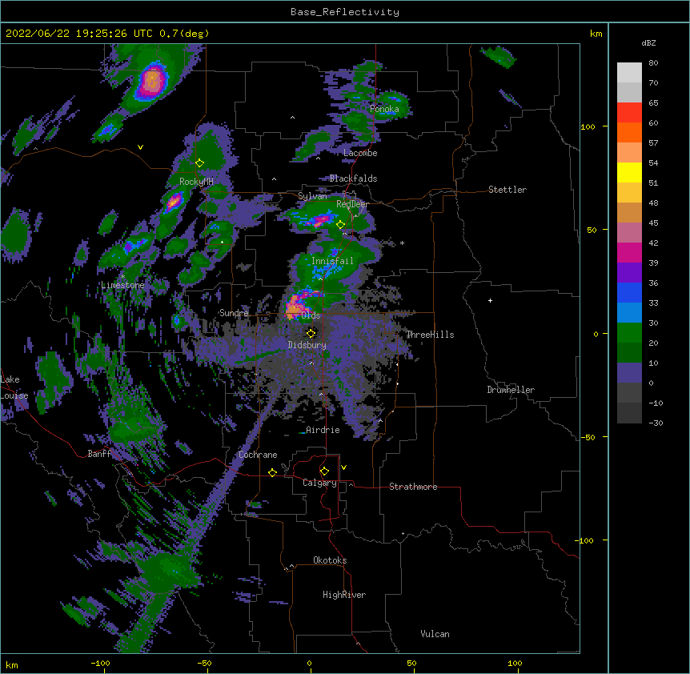This screenshot has width=690, height=674.
Task: Pick the yellow 51-54 dBZ legend color
Action: click(x=629, y=172)
